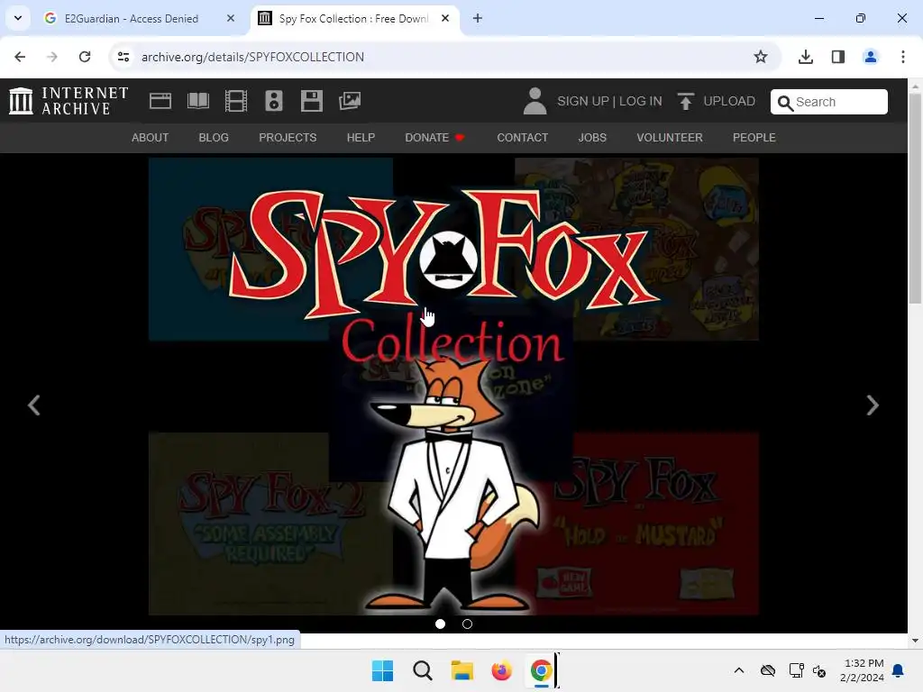Go back with browser back arrow
The height and width of the screenshot is (692, 923).
tap(20, 57)
